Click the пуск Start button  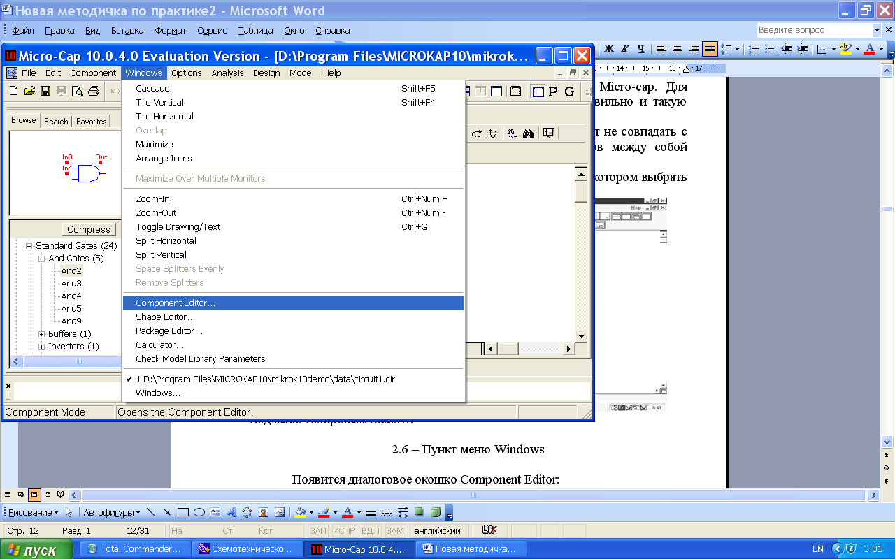click(36, 550)
